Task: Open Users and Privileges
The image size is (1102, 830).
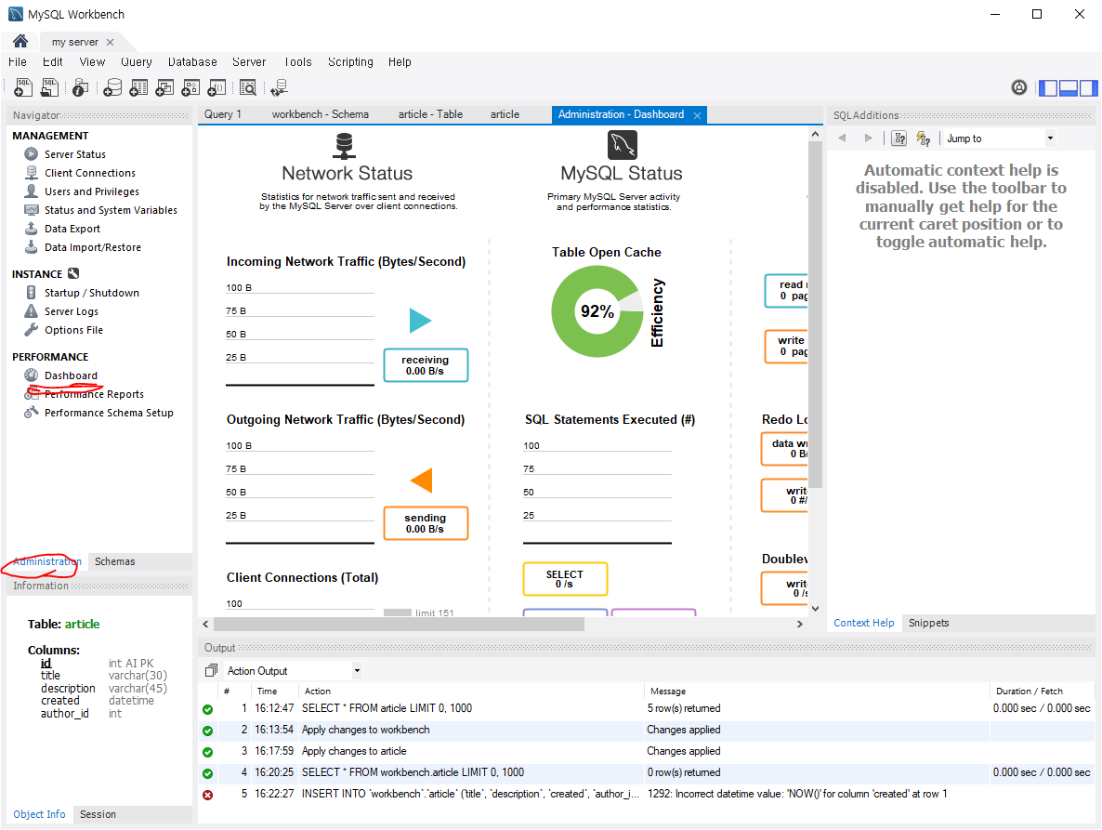Action: [x=91, y=191]
